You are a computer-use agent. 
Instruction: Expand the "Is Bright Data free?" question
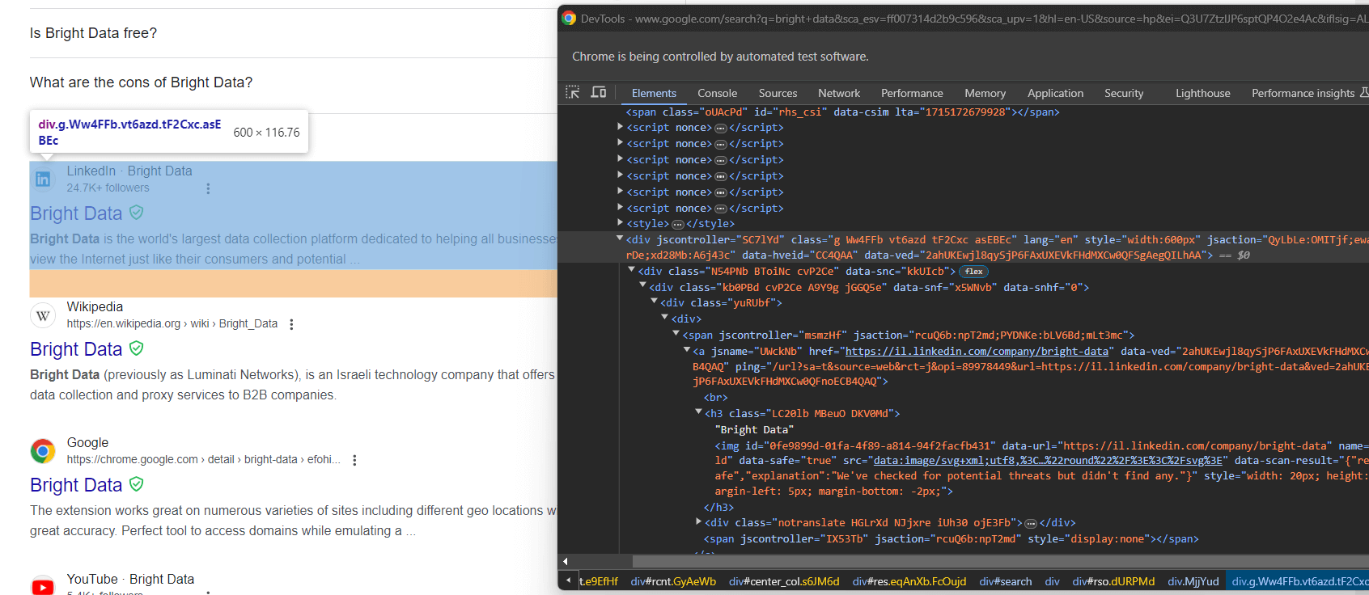coord(93,33)
